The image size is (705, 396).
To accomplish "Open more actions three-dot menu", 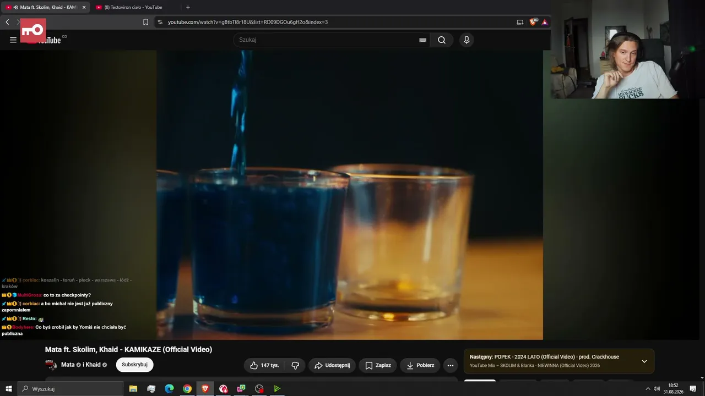I will tap(451, 365).
